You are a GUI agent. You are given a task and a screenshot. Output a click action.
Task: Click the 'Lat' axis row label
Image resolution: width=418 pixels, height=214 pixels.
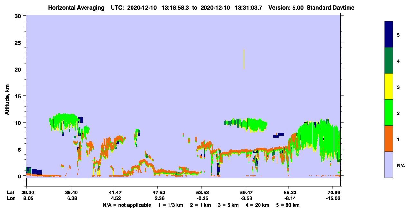pyautogui.click(x=11, y=193)
